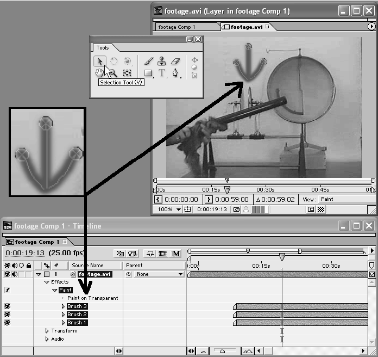Select the Rectangle mask tool
This screenshot has height=357, width=378.
click(x=149, y=73)
